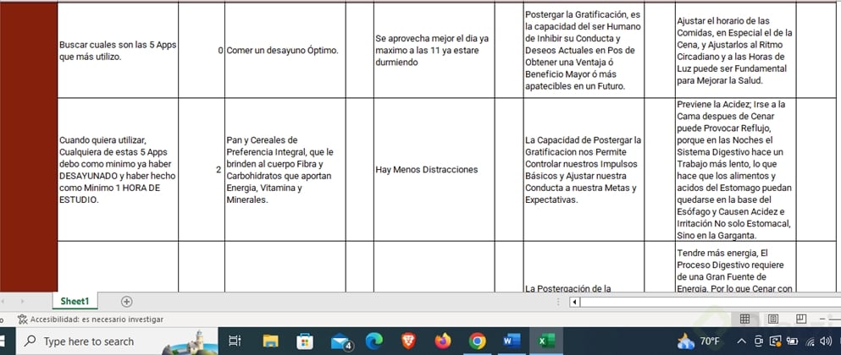This screenshot has height=355, width=841.
Task: Select cell 'Comer un desayuno Óptimo.'
Action: point(285,51)
